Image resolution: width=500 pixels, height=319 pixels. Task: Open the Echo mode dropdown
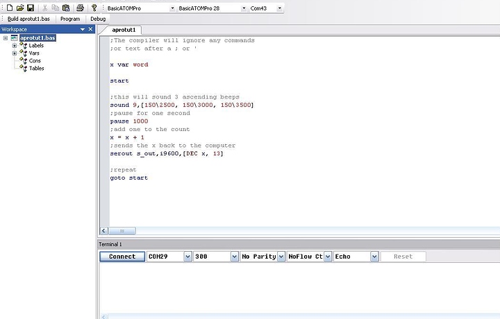pos(374,257)
